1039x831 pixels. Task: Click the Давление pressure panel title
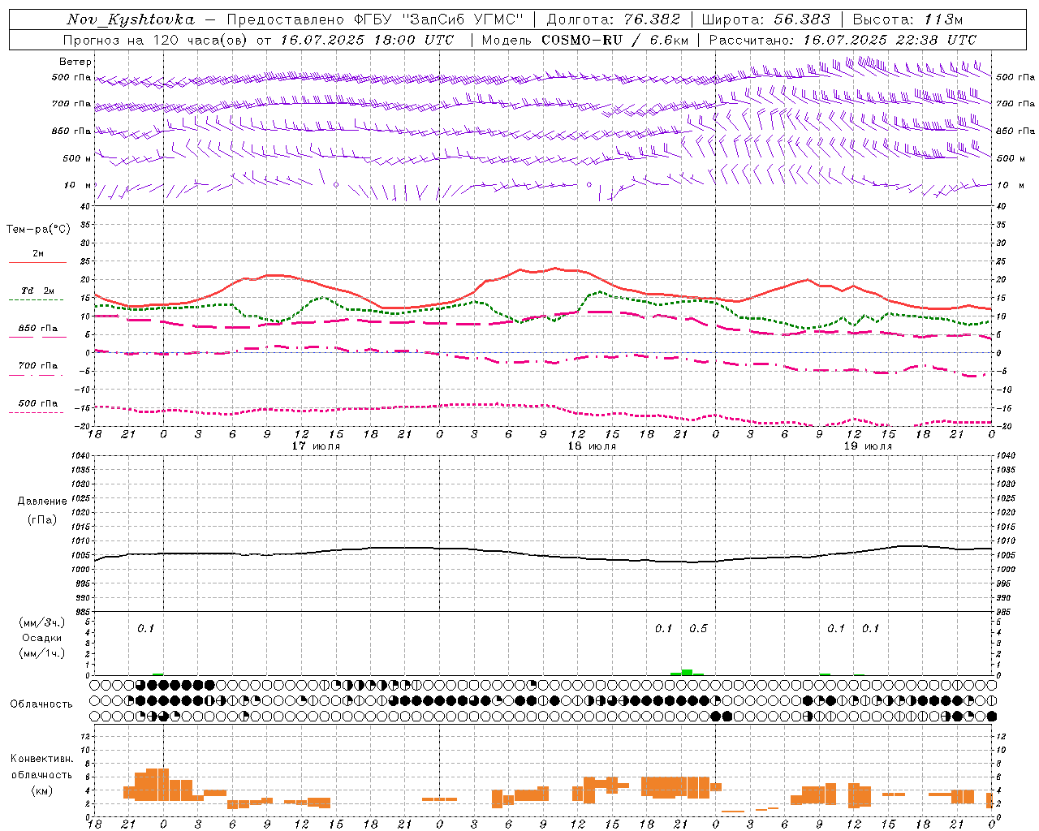point(42,502)
